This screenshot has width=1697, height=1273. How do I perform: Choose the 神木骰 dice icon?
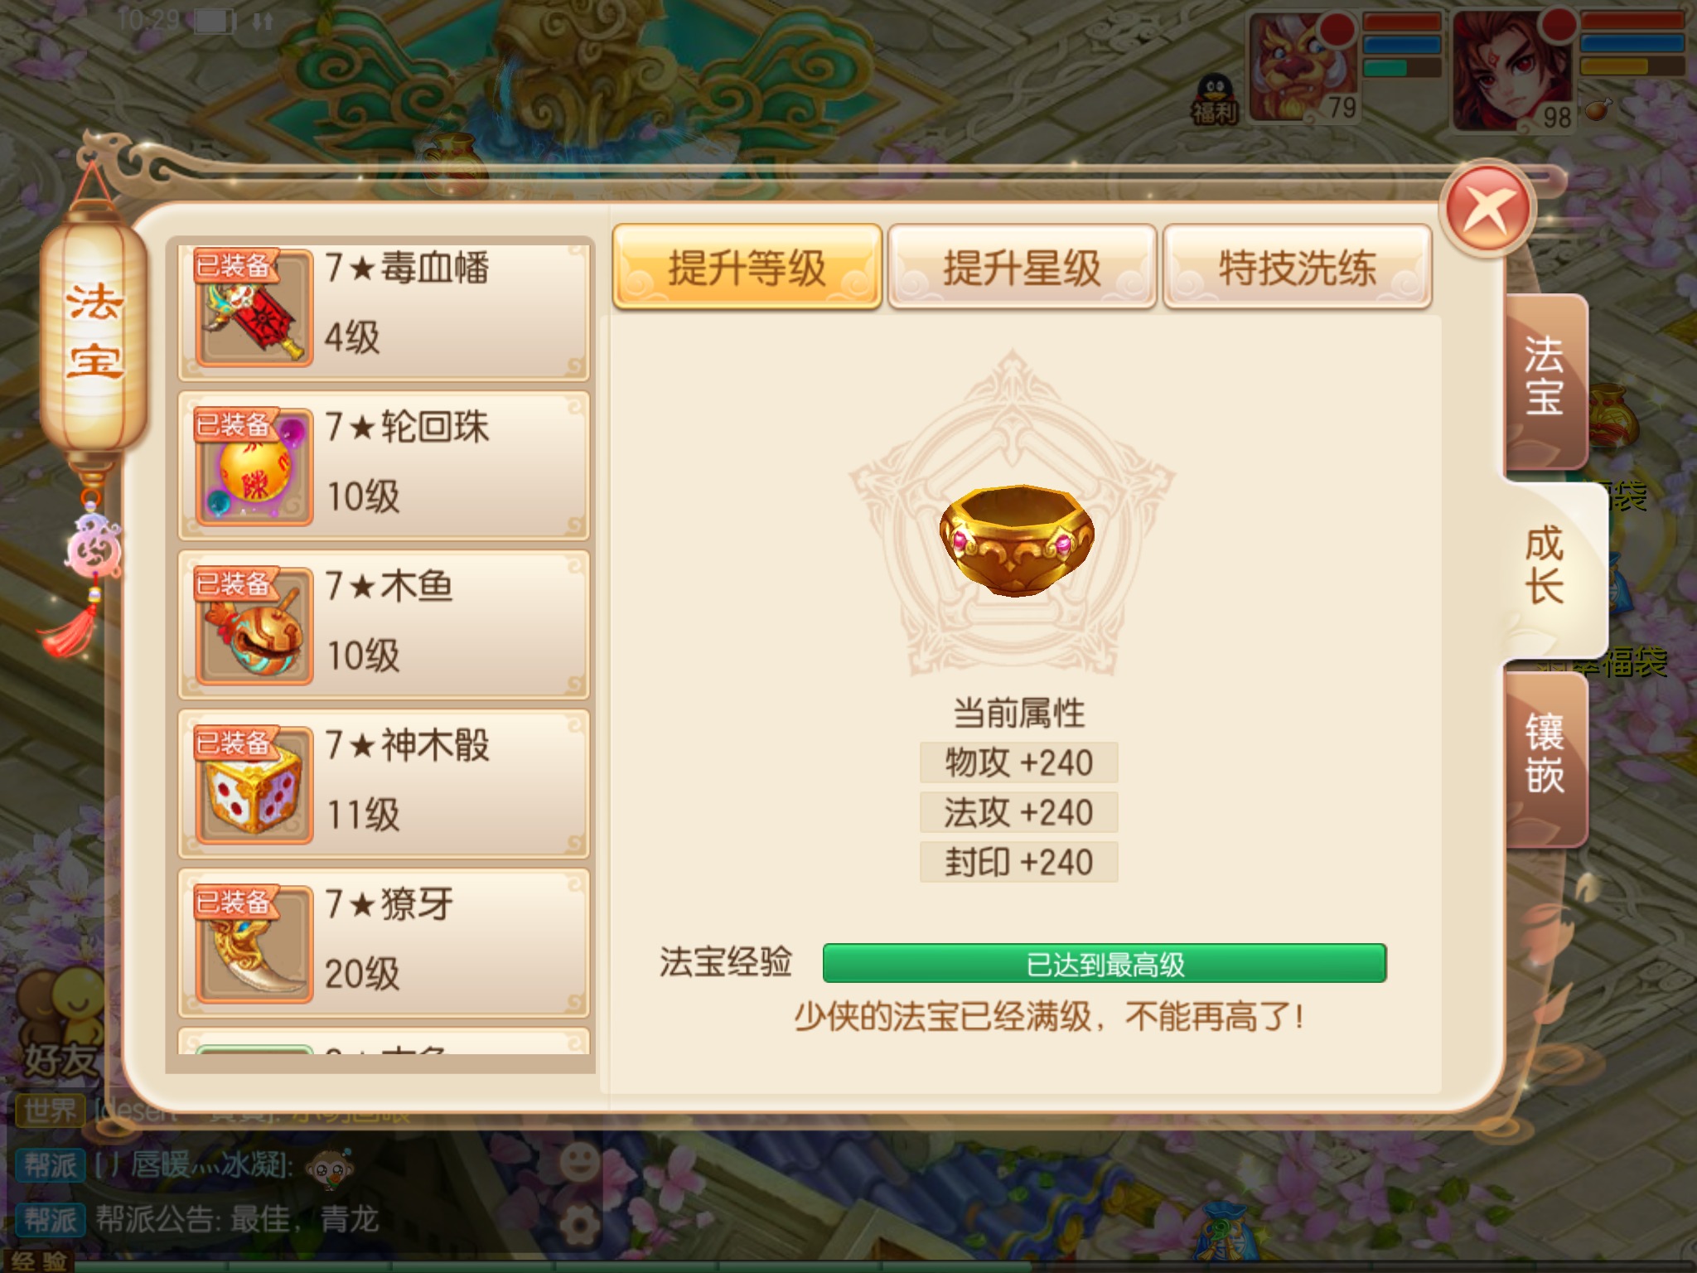click(254, 786)
